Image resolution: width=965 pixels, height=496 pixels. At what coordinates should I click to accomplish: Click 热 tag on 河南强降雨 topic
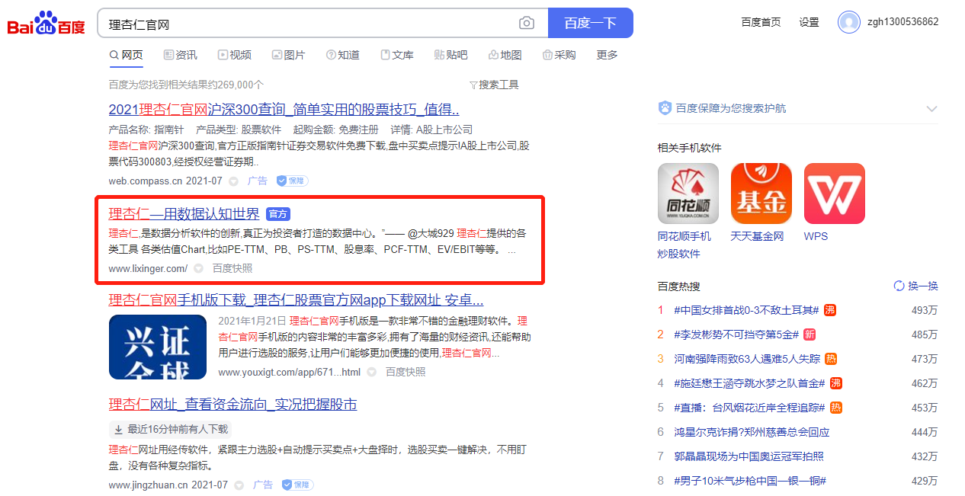coord(832,359)
